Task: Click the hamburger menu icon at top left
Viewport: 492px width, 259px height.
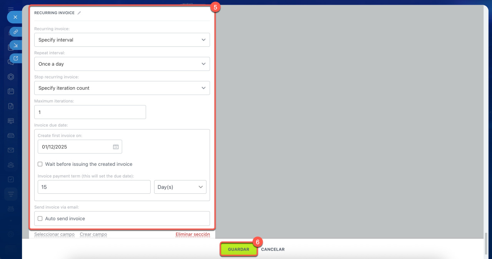Action: coord(11,8)
